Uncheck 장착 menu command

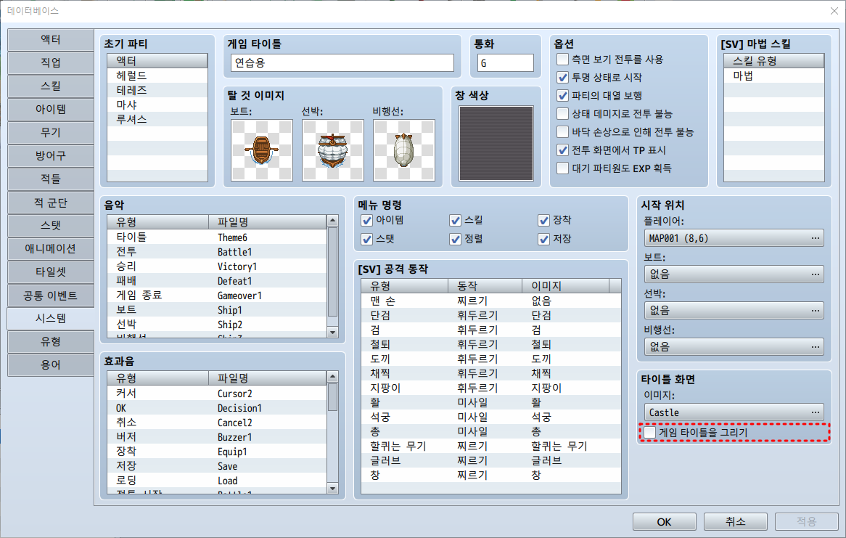click(544, 221)
